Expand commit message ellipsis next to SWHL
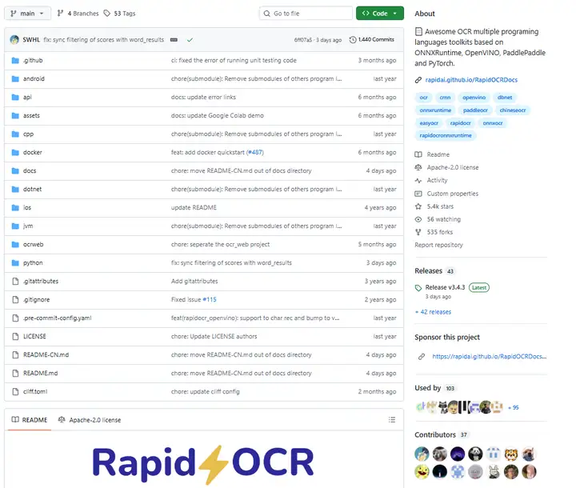The image size is (576, 488). 174,40
